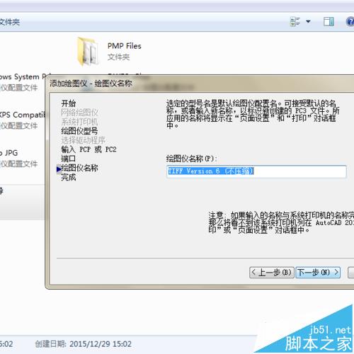
Task: Select the XPS Compatible file in Explorer
Action: tap(23, 120)
